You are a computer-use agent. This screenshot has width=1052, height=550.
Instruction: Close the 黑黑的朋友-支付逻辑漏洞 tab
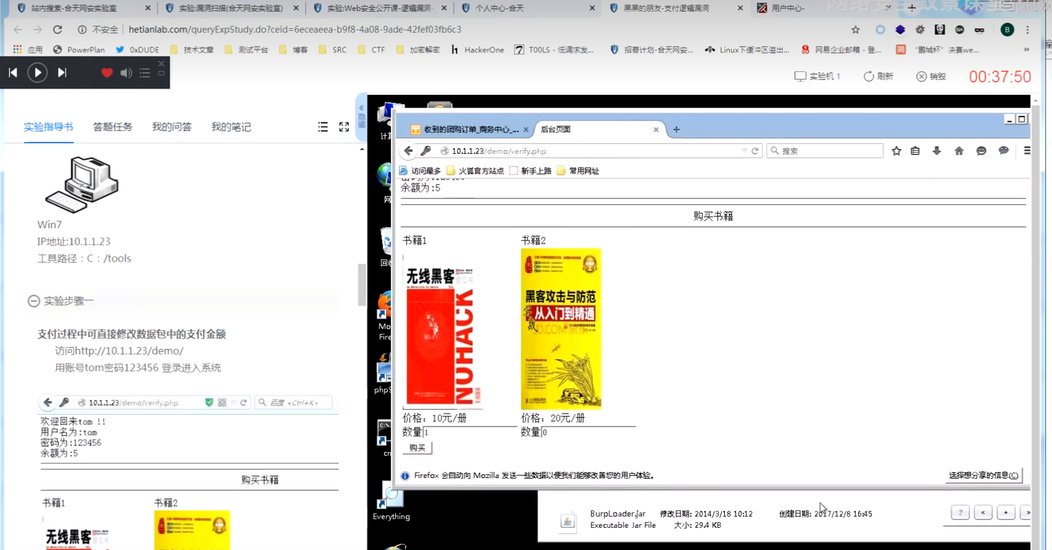tap(740, 8)
